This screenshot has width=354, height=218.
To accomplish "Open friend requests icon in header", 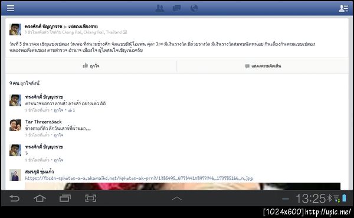I will tap(160, 8).
